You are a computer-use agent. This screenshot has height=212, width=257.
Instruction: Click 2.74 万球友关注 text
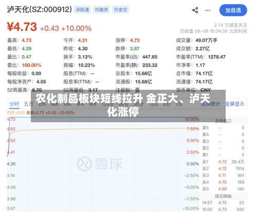point(230,25)
